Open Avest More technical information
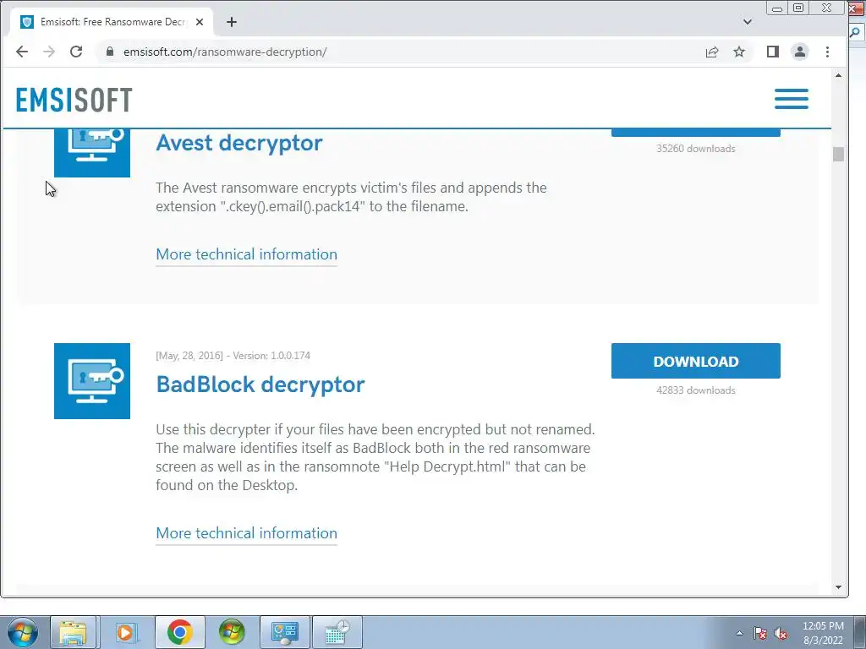The image size is (866, 649). (x=246, y=254)
